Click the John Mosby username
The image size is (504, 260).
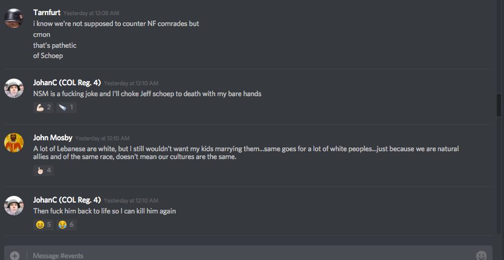[x=53, y=138]
